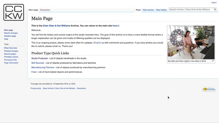The height and width of the screenshot is (123, 219).
Task: Click the office photo thumbnail
Action: pyautogui.click(x=191, y=42)
